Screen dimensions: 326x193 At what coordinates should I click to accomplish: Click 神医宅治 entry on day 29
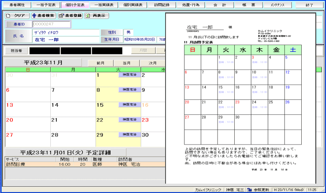tap(130, 134)
